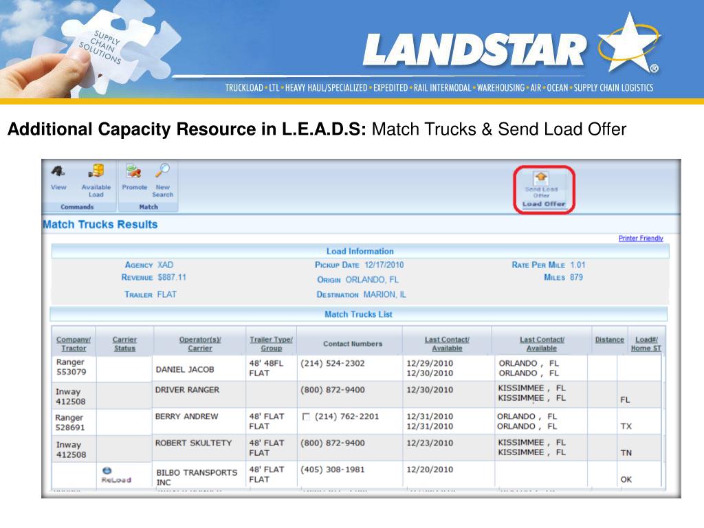Sort by Carrier Status column header
Screen dimensions: 704x528
(124, 344)
